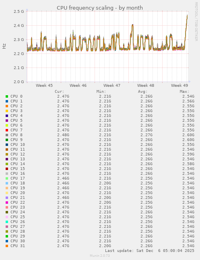Click the '2.5 G' y-axis label
Viewport: 200px width, 260px height.
19,11
